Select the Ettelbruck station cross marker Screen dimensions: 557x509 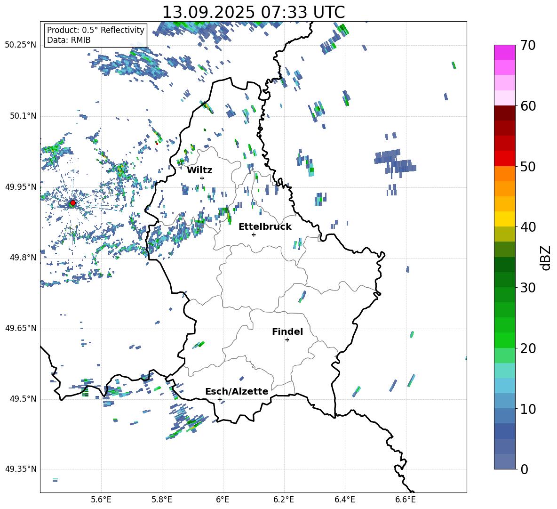pyautogui.click(x=254, y=234)
